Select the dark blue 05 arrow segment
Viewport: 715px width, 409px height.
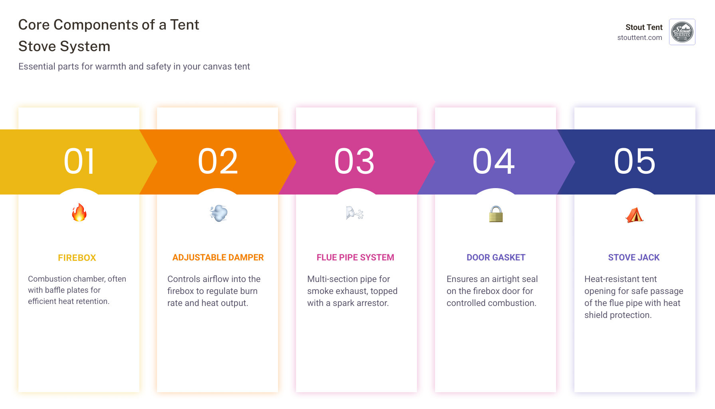pos(635,162)
